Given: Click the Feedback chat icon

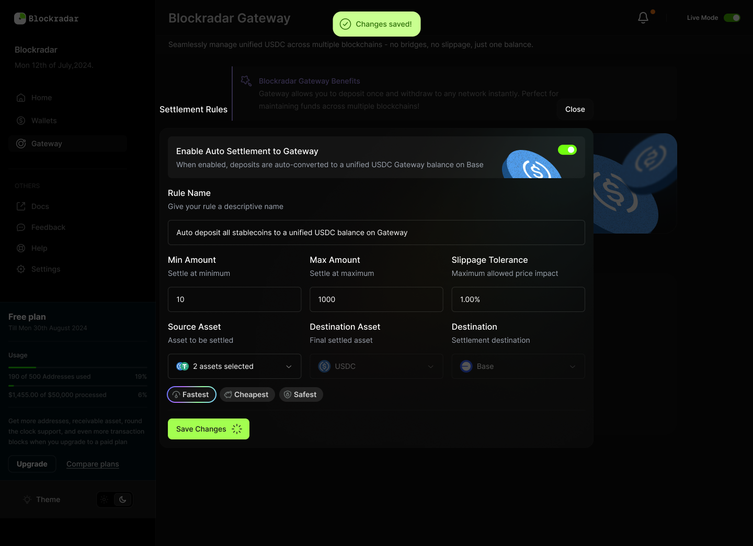Looking at the screenshot, I should tap(21, 227).
